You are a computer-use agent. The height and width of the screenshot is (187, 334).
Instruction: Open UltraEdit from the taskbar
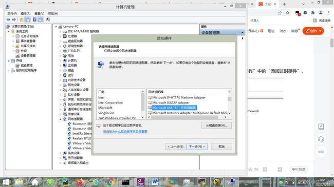(x=217, y=182)
